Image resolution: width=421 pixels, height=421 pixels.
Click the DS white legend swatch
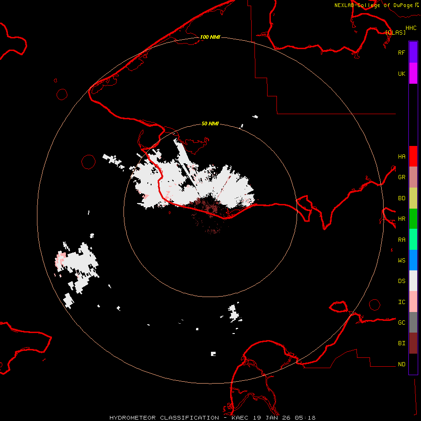click(413, 281)
